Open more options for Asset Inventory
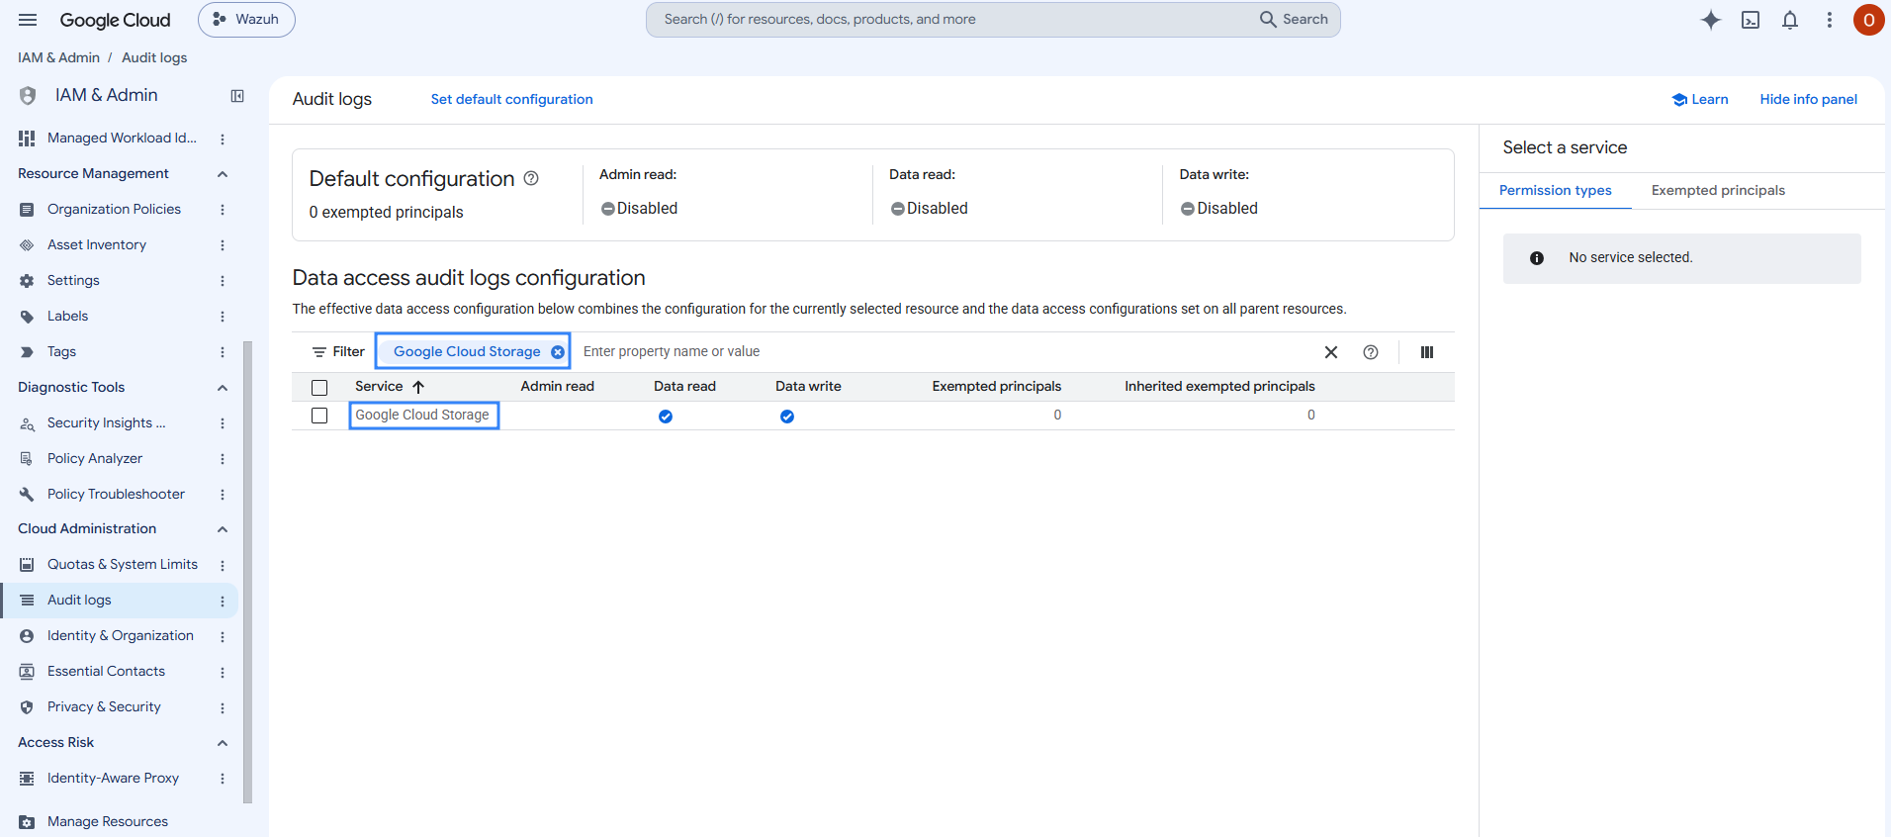1891x837 pixels. 223,245
